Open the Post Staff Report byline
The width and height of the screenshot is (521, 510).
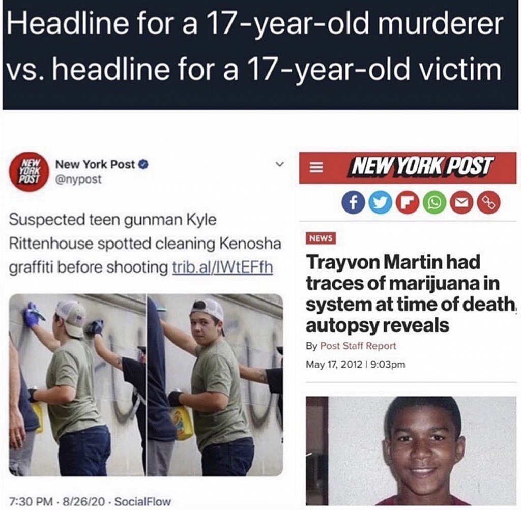[x=358, y=346]
